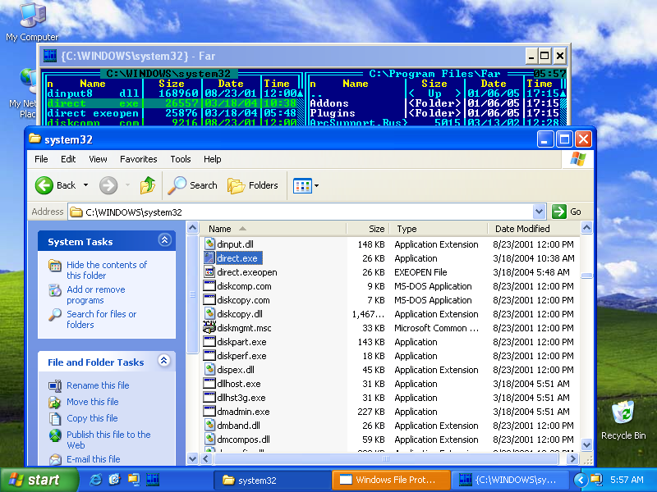Select the direct.exe file icon
Image resolution: width=657 pixels, height=492 pixels.
pyautogui.click(x=209, y=258)
